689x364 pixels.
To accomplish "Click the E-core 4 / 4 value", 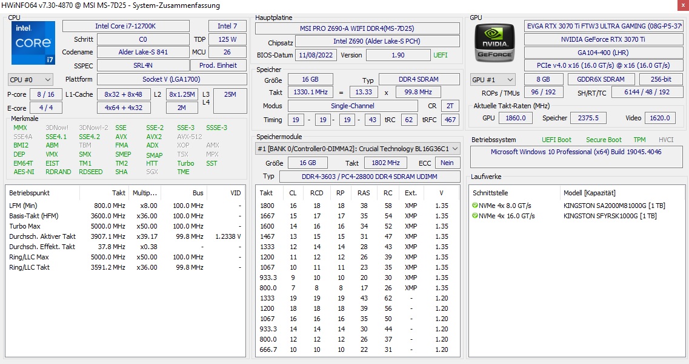I will pyautogui.click(x=45, y=108).
